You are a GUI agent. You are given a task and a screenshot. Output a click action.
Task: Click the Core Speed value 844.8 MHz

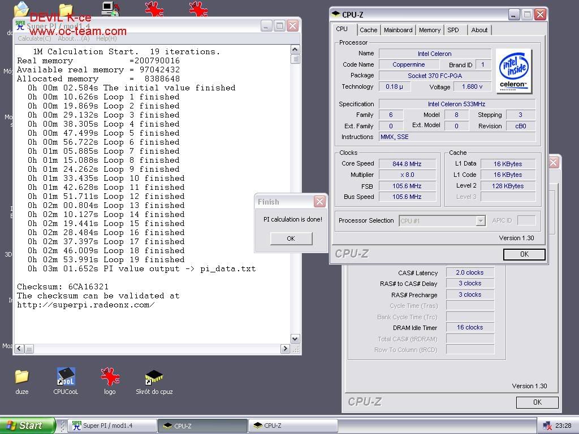pyautogui.click(x=407, y=164)
